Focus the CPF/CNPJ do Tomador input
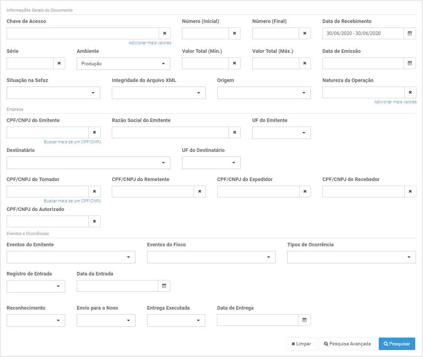Screen dimensions: 423x357 [48, 192]
